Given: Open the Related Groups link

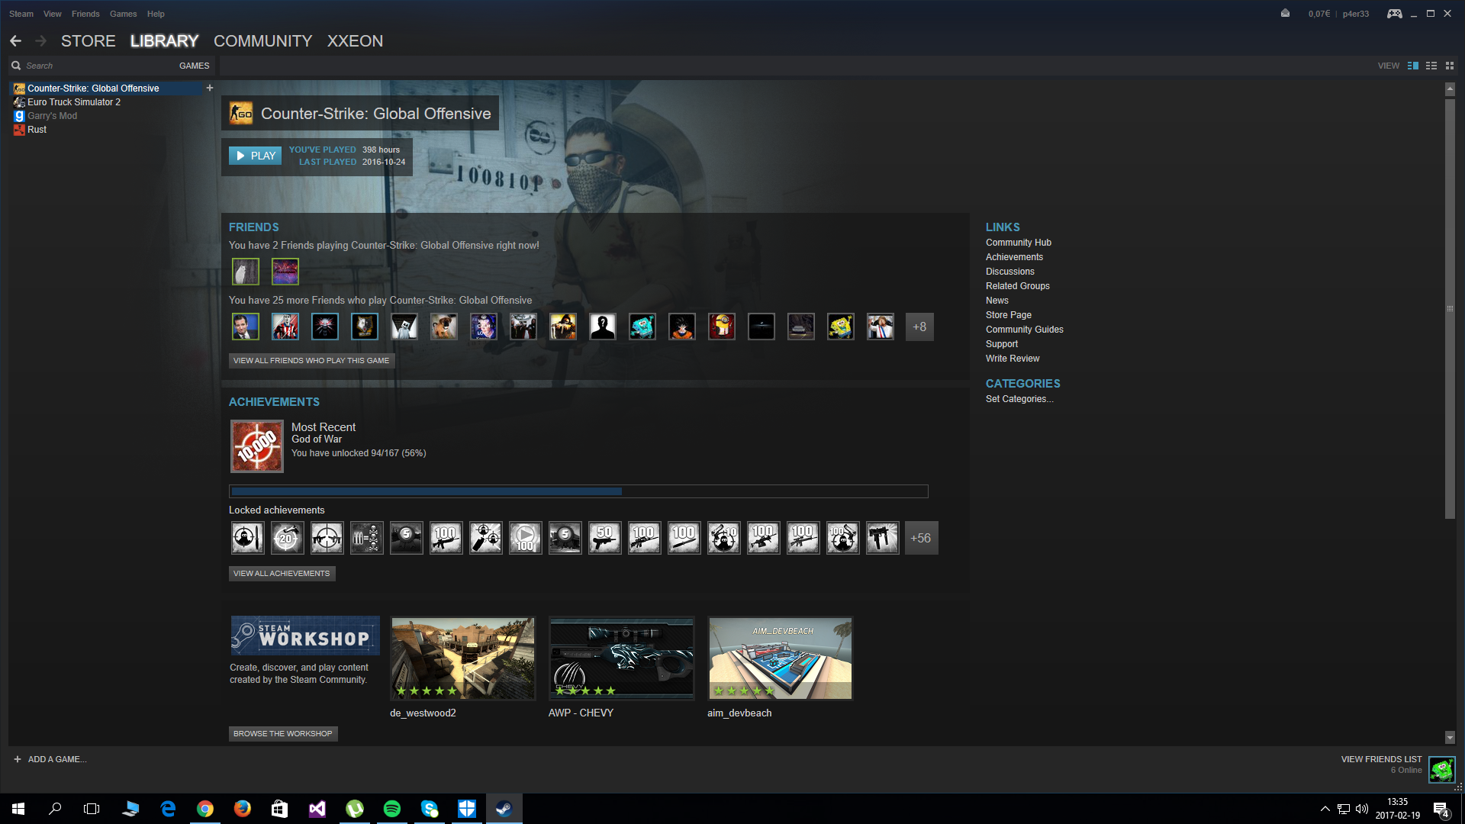Looking at the screenshot, I should [1018, 286].
